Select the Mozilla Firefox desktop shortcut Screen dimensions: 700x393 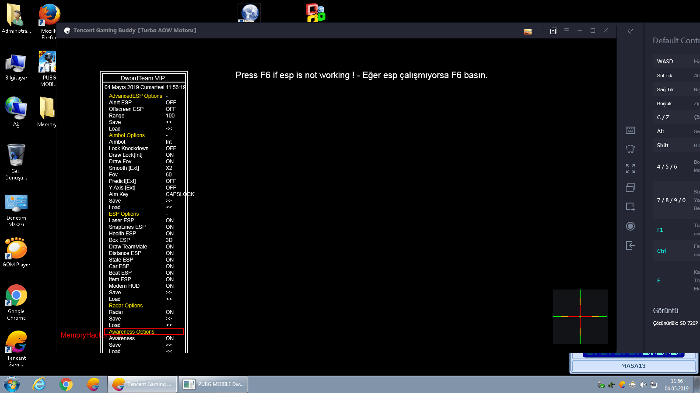tap(48, 22)
